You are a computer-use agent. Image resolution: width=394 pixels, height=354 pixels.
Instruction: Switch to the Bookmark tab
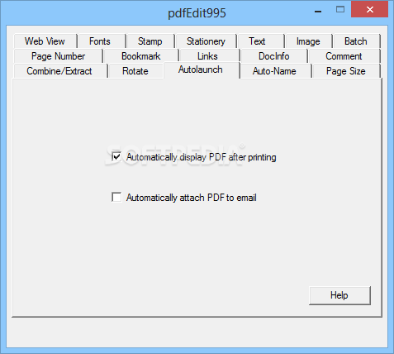141,56
